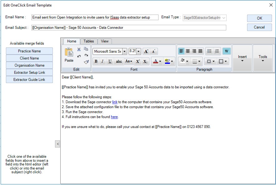
Task: Redo the last undone edit
Action: tap(86, 55)
